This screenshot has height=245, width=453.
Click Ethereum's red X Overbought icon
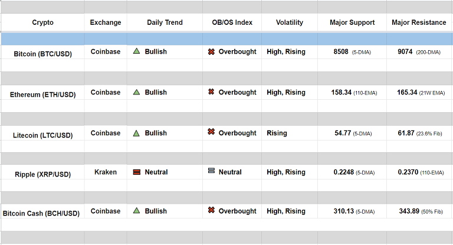[211, 92]
